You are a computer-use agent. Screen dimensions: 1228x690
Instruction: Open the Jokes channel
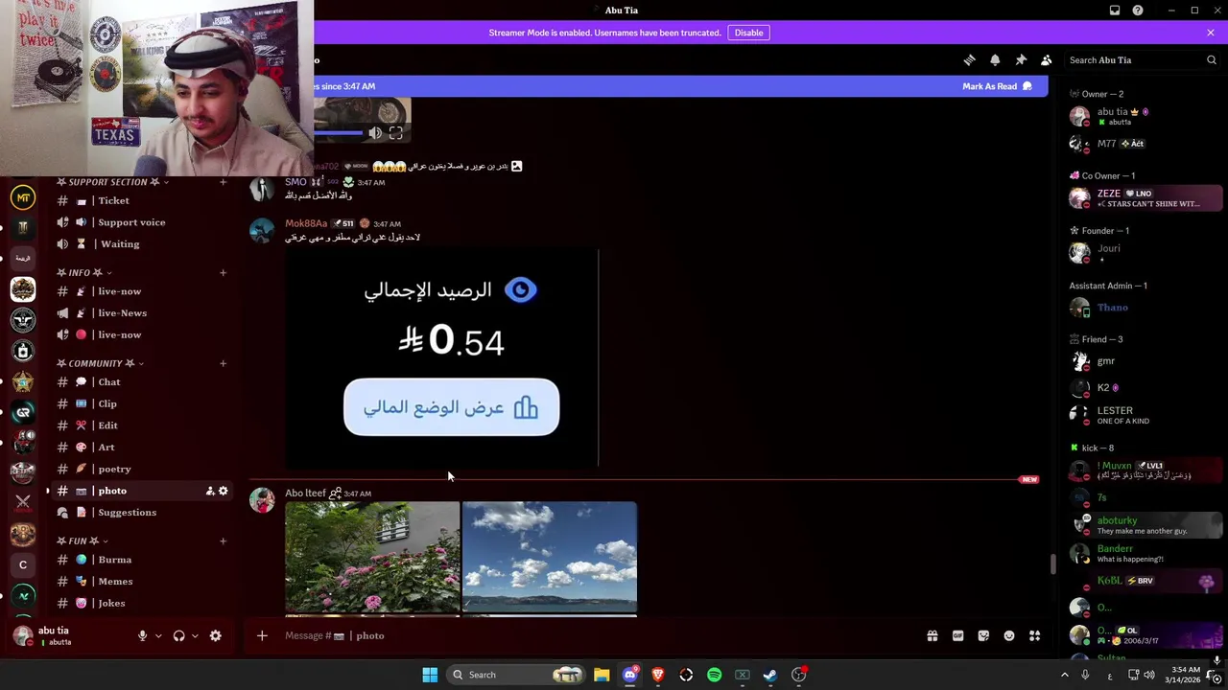(x=142, y=603)
